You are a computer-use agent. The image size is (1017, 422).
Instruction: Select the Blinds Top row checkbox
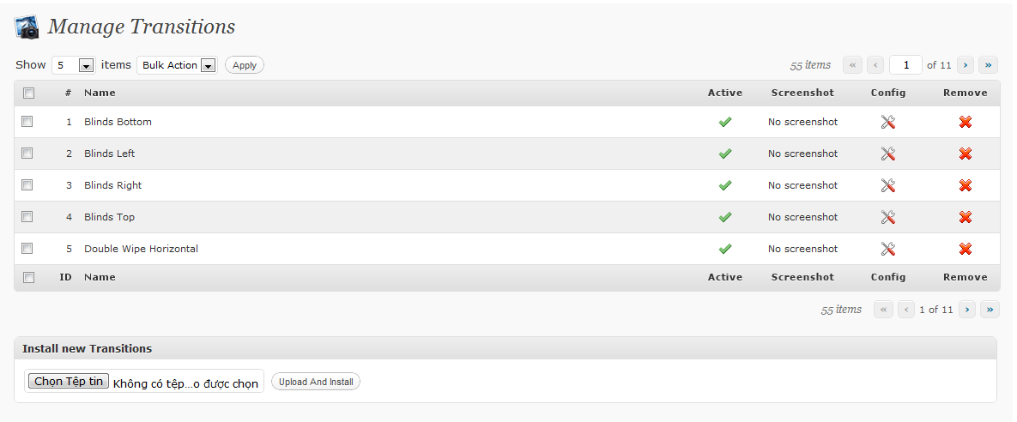[x=27, y=216]
